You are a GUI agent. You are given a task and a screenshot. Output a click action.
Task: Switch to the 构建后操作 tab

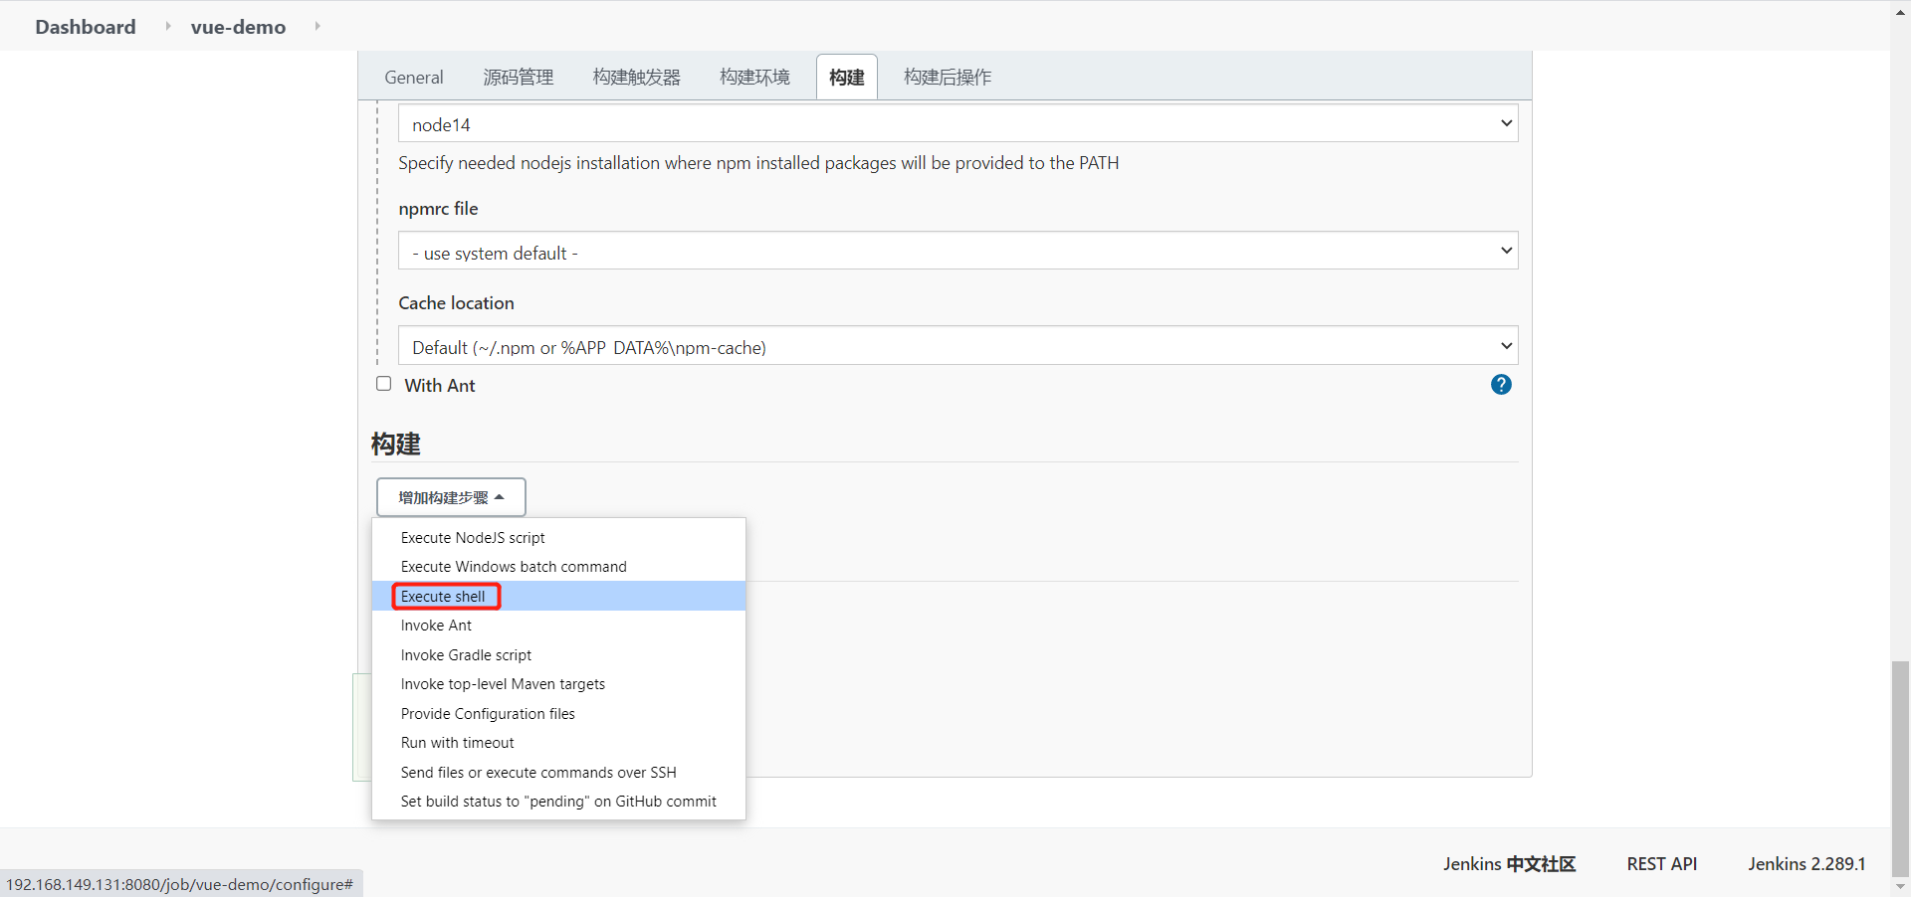click(948, 78)
